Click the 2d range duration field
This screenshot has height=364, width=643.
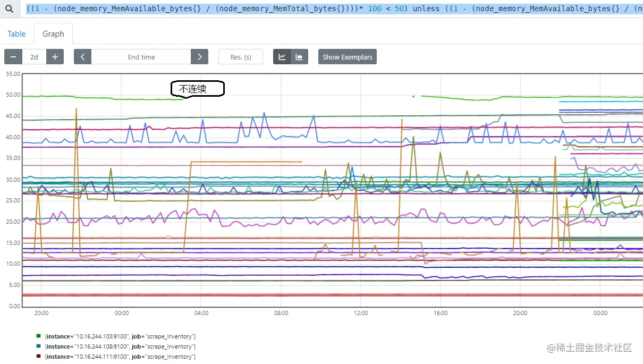pyautogui.click(x=34, y=57)
